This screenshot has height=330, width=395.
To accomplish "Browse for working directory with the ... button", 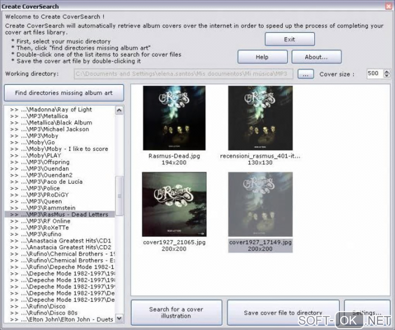I will [306, 74].
